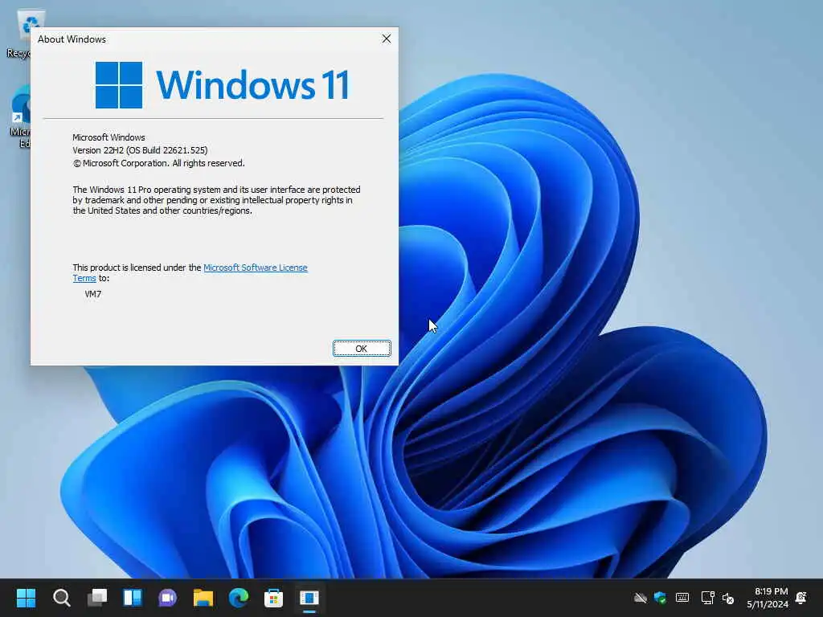Open the Start menu

click(x=26, y=598)
